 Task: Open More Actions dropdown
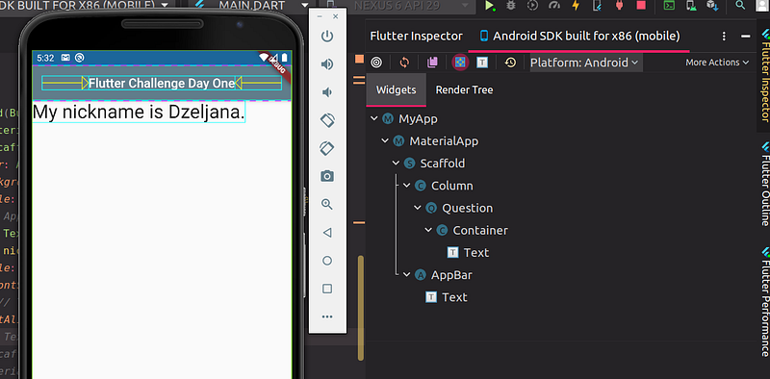717,63
